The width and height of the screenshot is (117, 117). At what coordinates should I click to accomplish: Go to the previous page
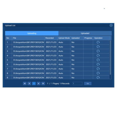[29, 83]
